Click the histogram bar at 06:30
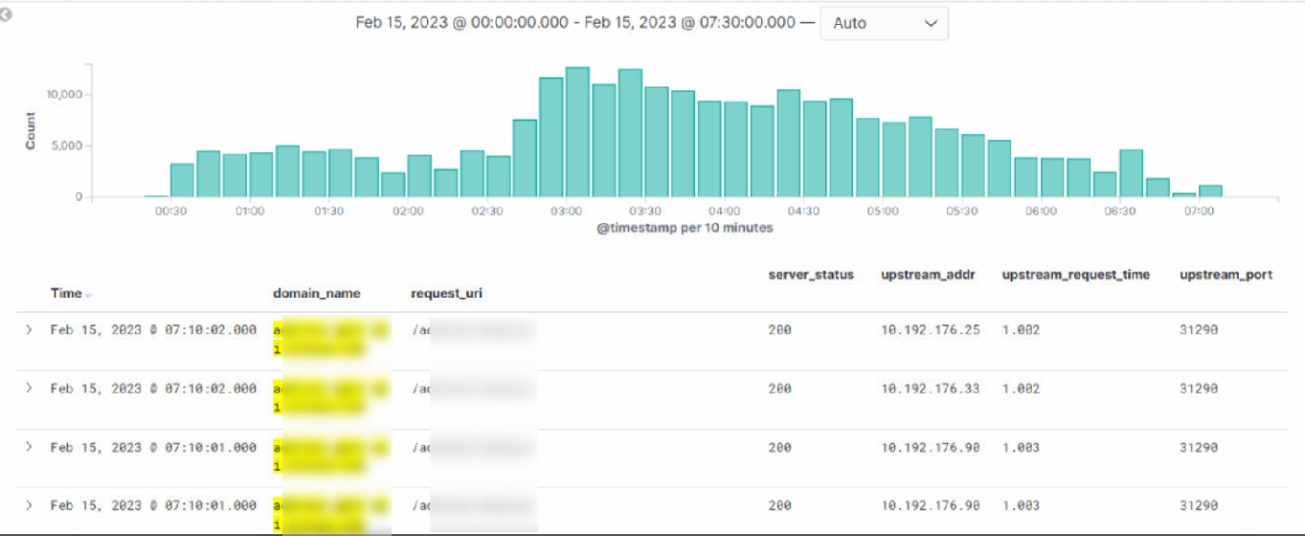 [1132, 173]
